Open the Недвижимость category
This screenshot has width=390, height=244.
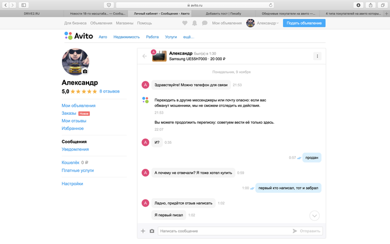[x=126, y=36]
